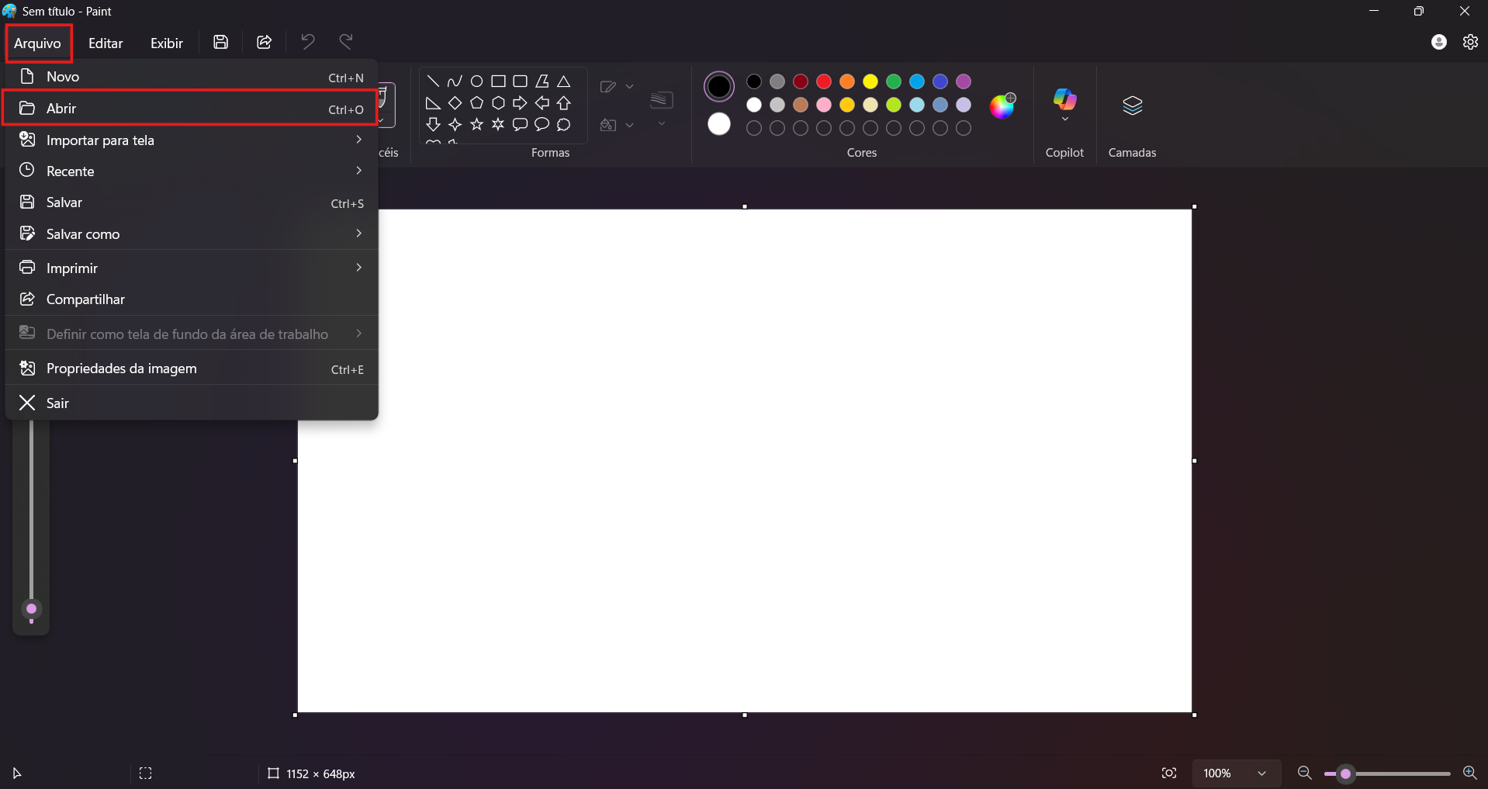The height and width of the screenshot is (789, 1488).
Task: Open the shape outline dropdown
Action: tap(618, 87)
